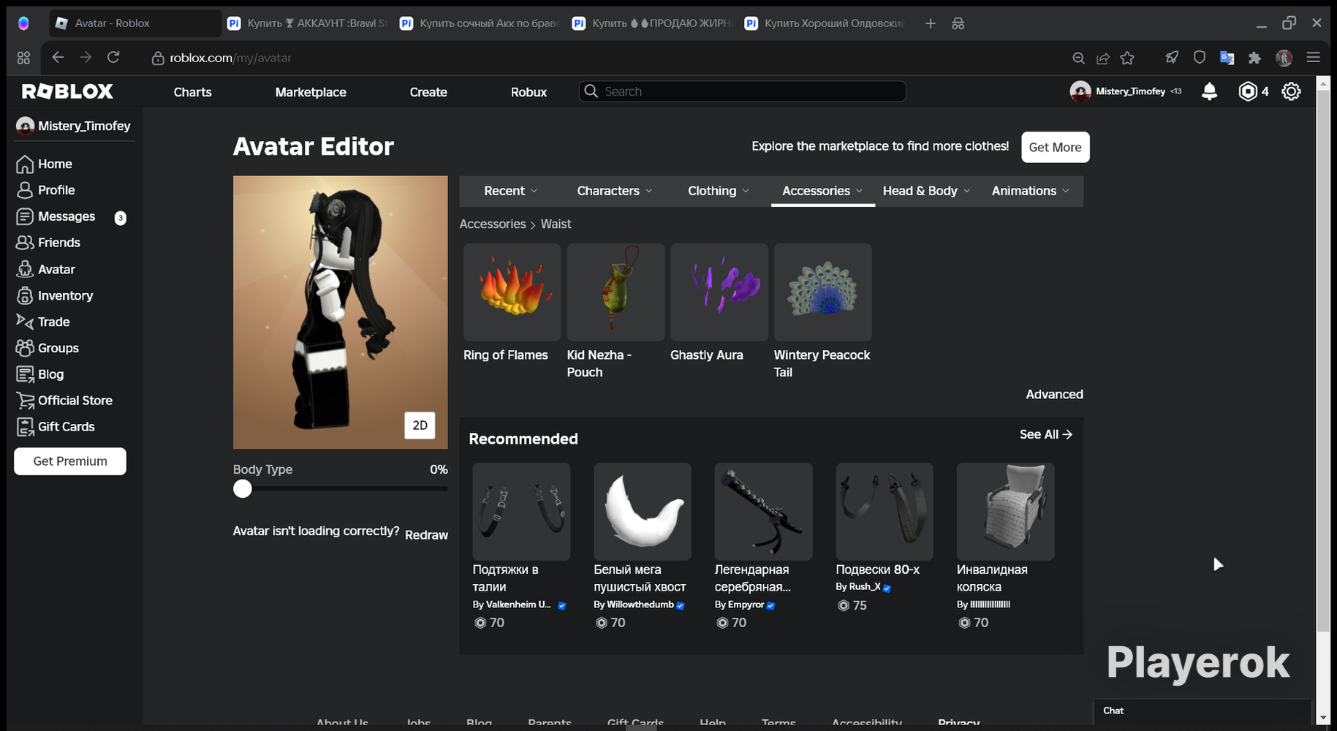The width and height of the screenshot is (1337, 731).
Task: Open the Charts page
Action: 192,92
